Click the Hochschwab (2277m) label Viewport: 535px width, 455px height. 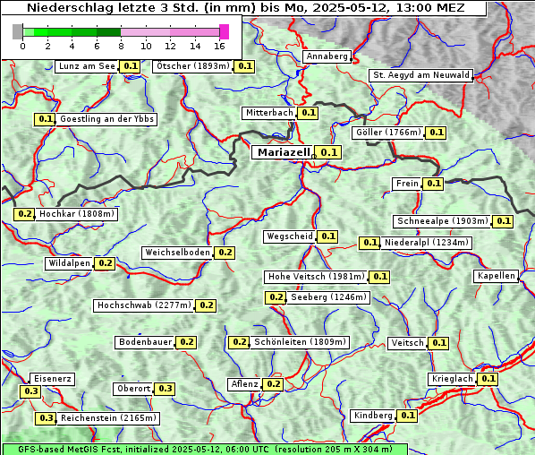(x=144, y=305)
